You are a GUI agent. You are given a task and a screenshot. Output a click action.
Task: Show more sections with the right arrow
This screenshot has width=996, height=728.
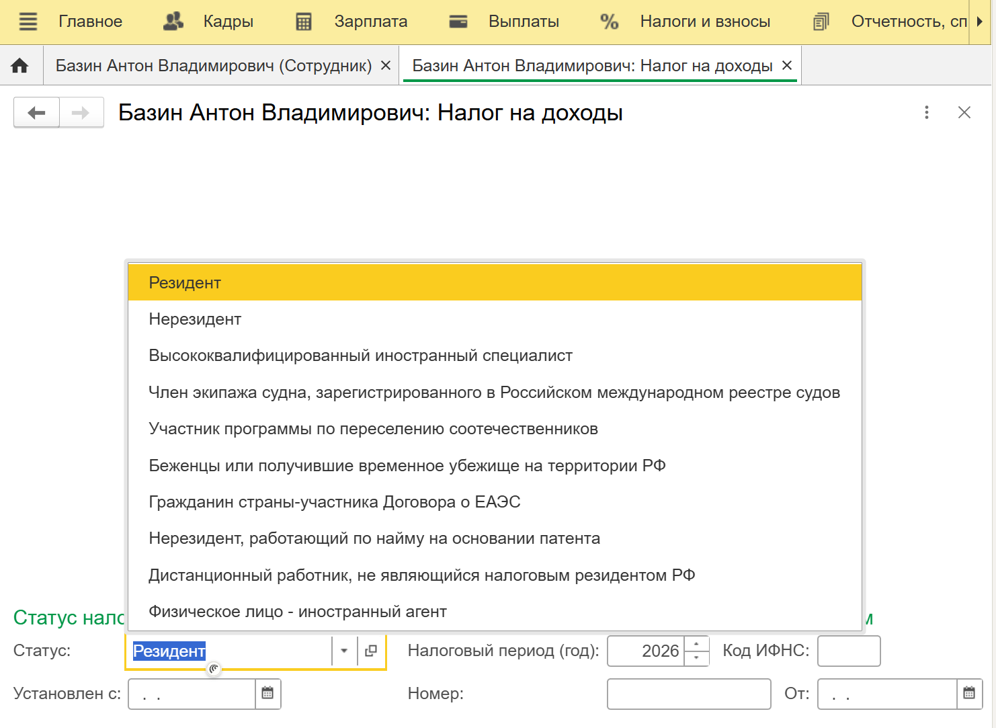click(979, 22)
